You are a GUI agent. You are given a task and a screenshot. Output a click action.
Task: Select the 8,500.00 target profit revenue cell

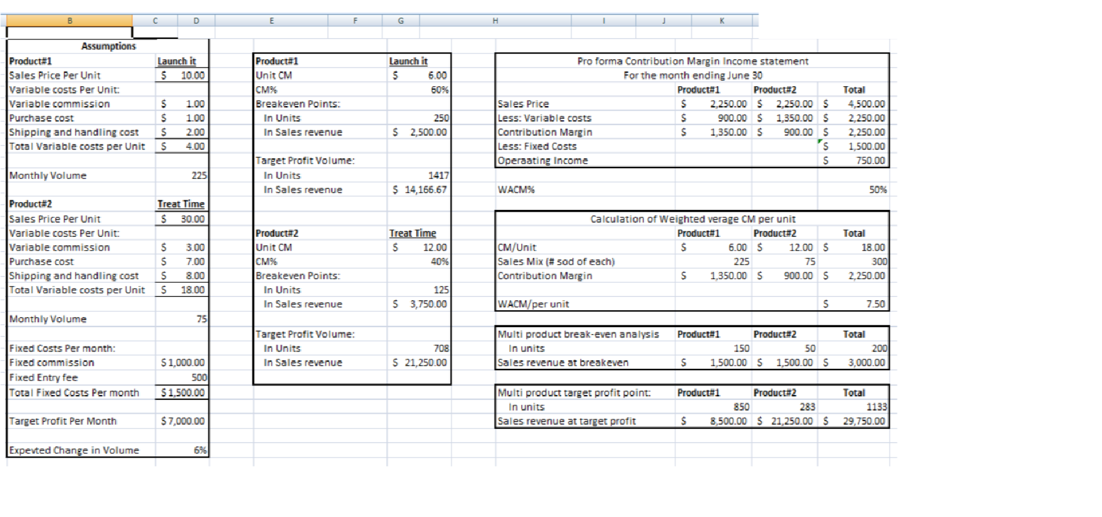pos(714,421)
